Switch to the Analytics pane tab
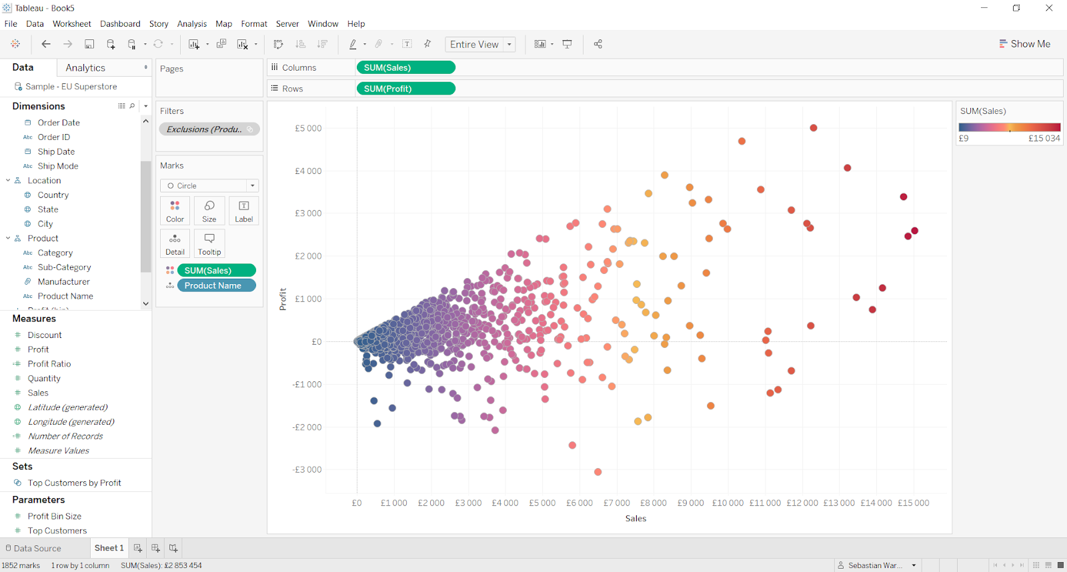This screenshot has width=1067, height=572. point(85,68)
